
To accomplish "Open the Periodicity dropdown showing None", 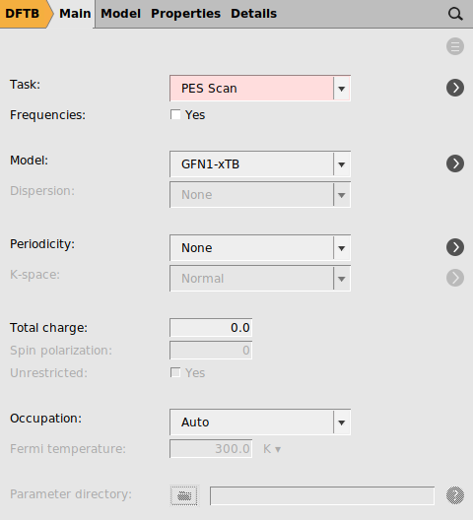I will pos(260,248).
